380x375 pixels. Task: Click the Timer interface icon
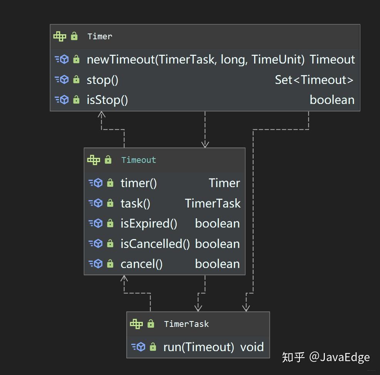click(60, 37)
